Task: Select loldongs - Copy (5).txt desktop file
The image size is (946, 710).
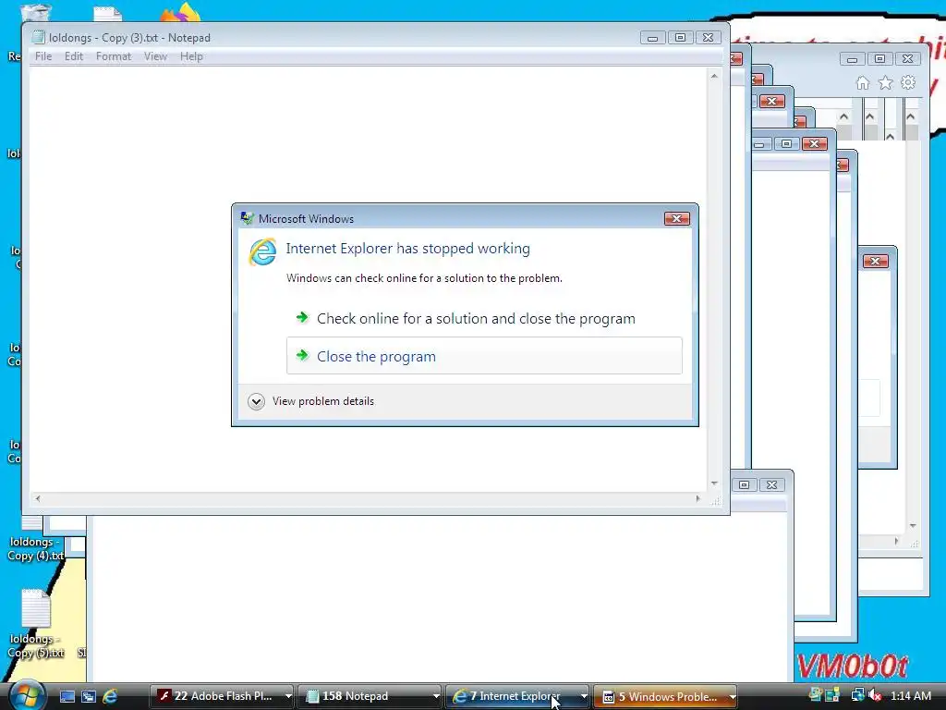Action: [36, 624]
